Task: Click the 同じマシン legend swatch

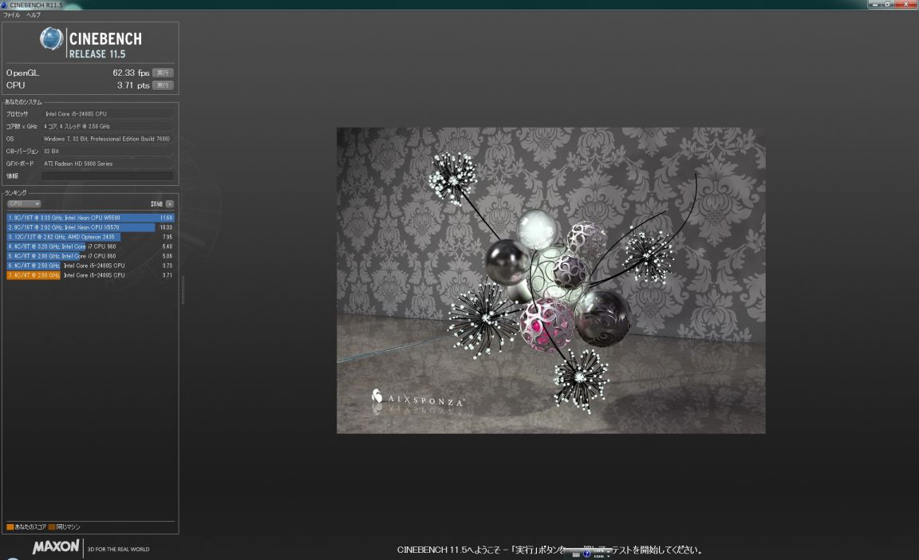Action: point(52,526)
